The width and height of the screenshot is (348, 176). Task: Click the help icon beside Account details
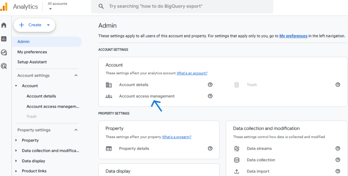coord(210,85)
